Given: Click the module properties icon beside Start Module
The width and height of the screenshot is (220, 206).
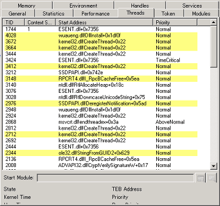Looking at the screenshot, I should 201,178.
